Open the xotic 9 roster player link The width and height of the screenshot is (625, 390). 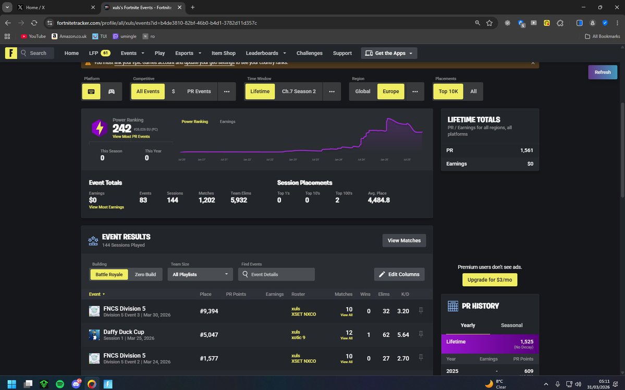298,337
